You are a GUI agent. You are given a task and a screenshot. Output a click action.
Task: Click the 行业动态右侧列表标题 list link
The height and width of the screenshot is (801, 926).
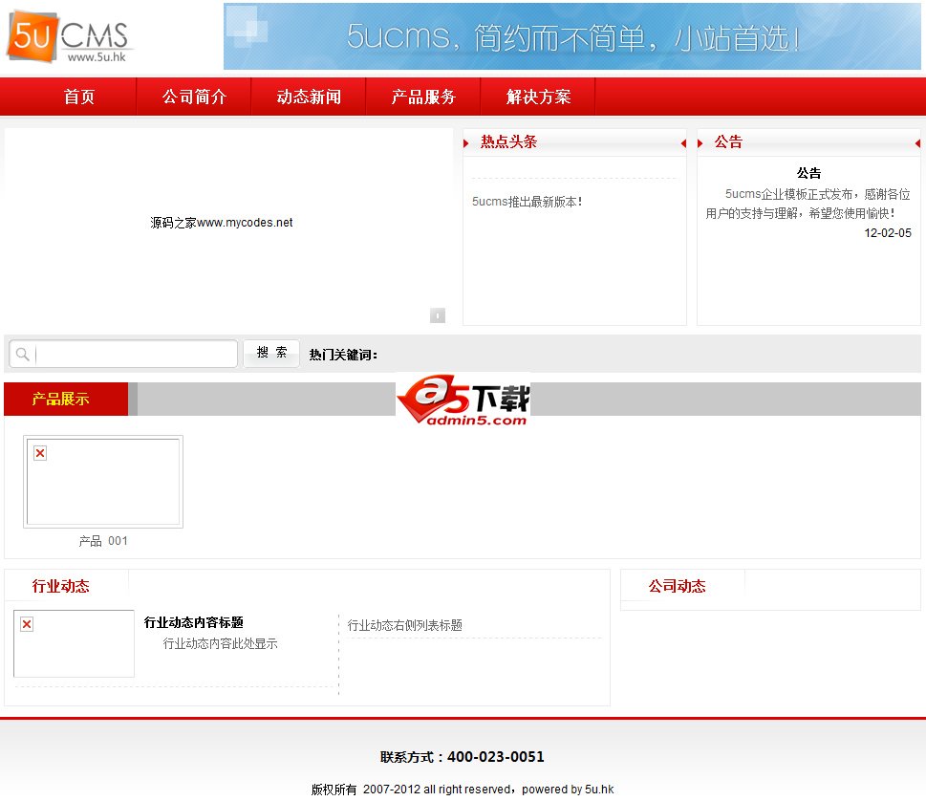(x=404, y=625)
